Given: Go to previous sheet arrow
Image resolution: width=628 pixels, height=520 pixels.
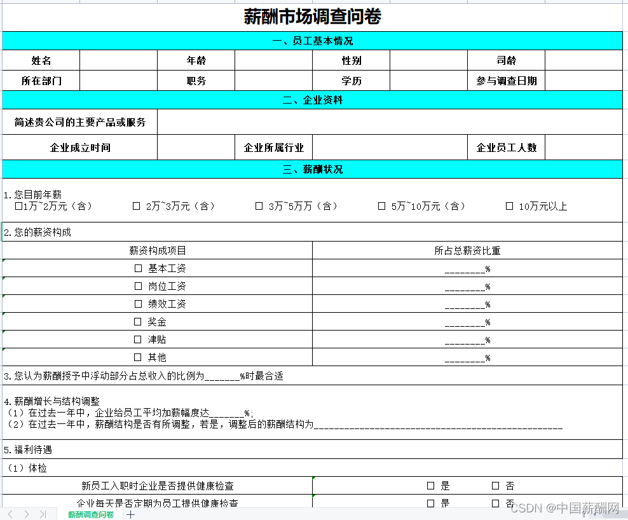Looking at the screenshot, I should [x=10, y=514].
